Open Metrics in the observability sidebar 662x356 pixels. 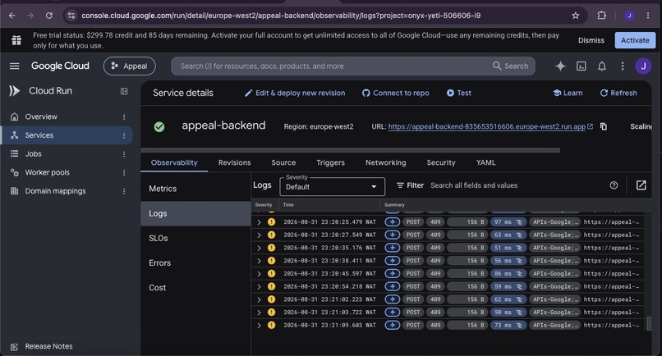196,189
